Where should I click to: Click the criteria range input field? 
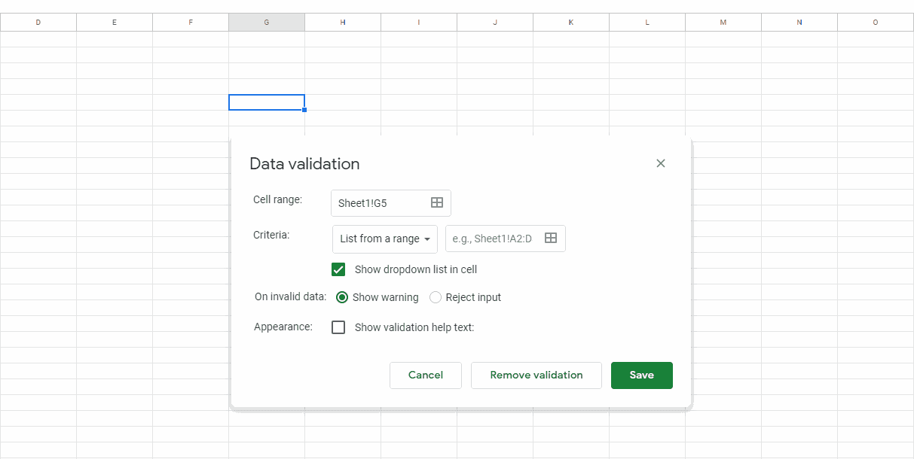click(493, 239)
